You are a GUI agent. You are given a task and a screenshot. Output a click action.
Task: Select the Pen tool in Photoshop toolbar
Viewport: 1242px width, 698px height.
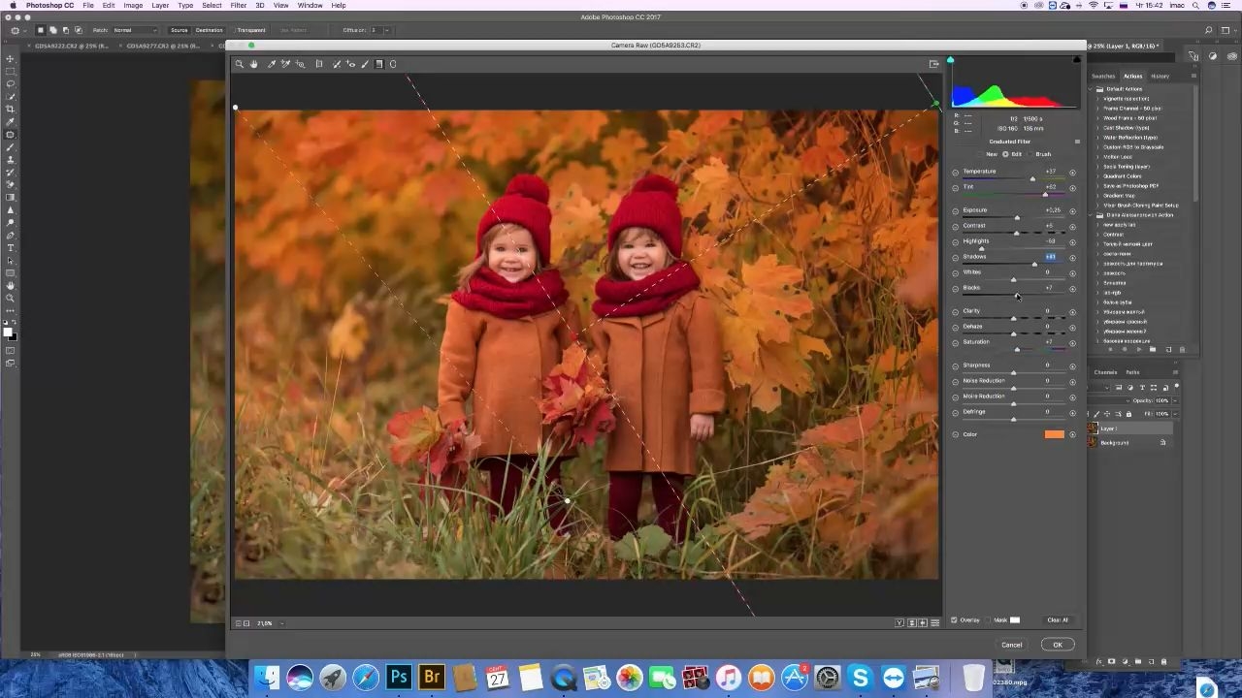(11, 236)
